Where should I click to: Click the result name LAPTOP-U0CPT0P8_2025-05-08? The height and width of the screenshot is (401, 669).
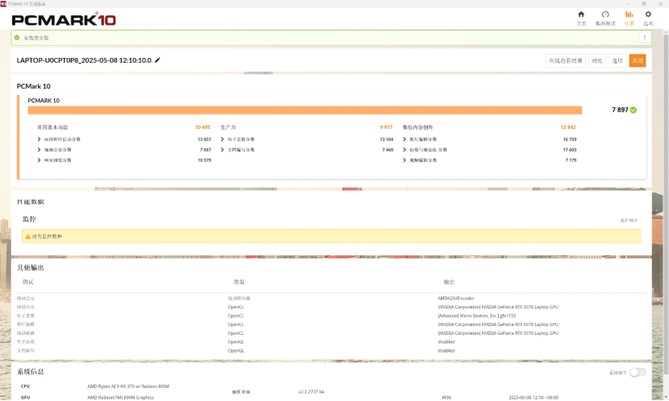point(84,60)
